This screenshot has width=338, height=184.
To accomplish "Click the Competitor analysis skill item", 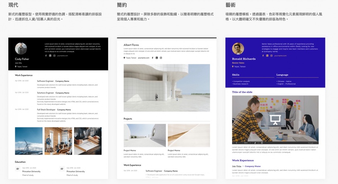I will click(x=241, y=81).
